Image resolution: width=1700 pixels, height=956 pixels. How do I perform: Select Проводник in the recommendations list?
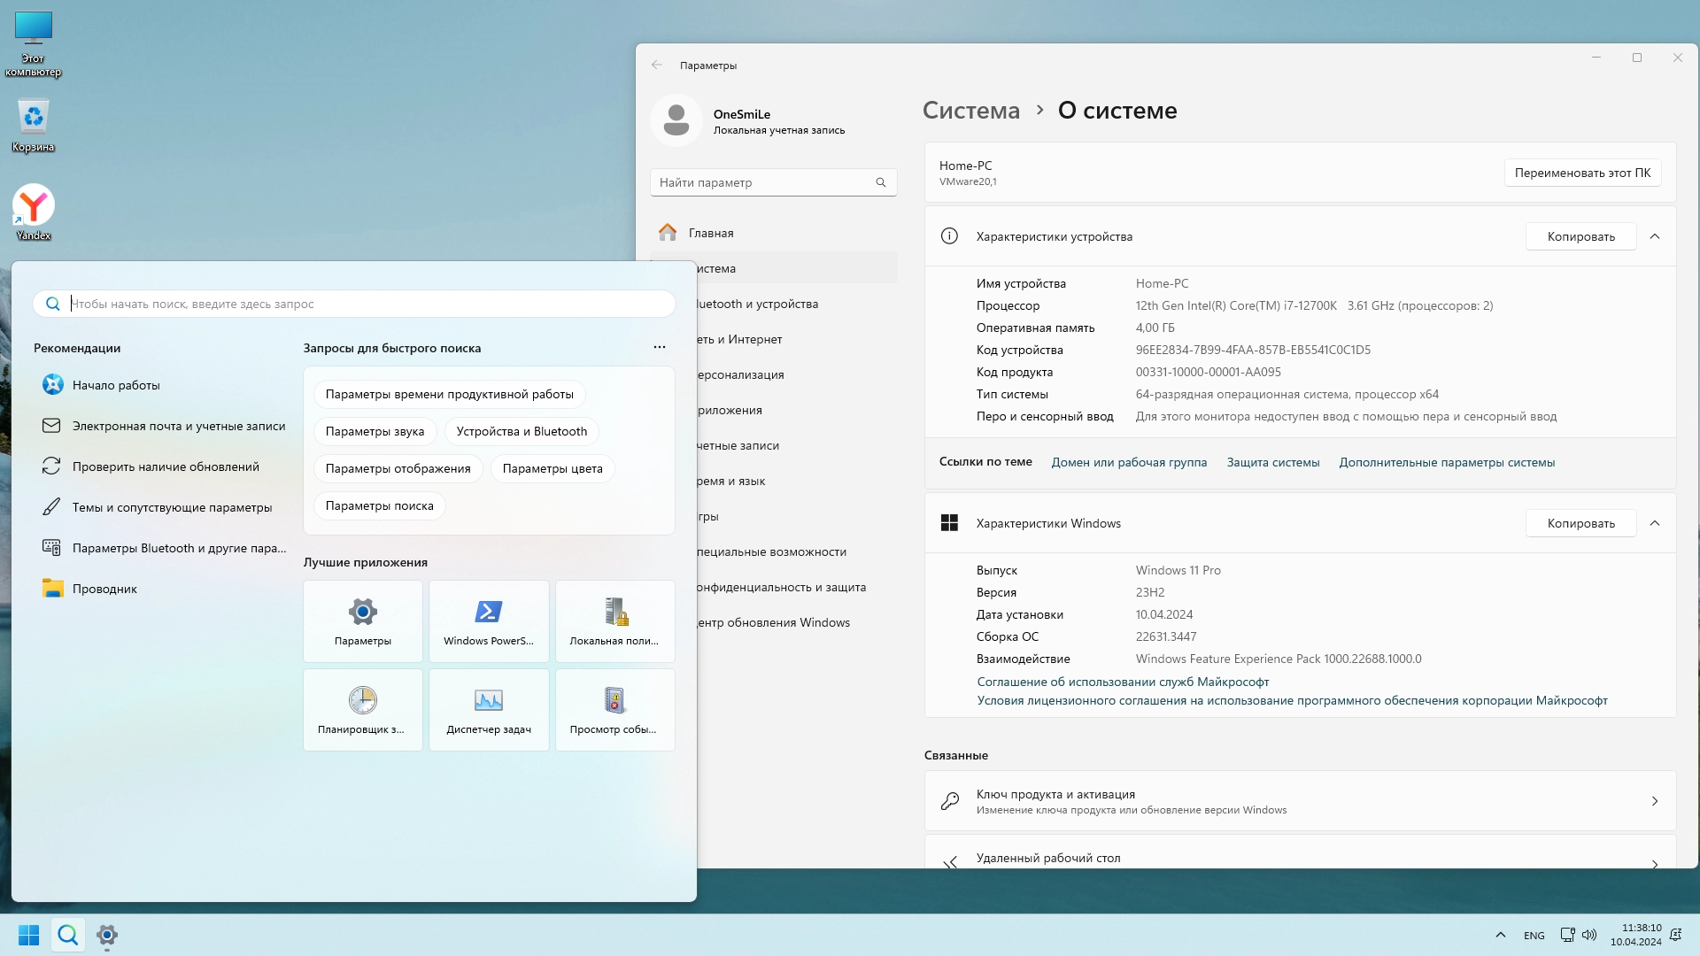[x=104, y=589]
